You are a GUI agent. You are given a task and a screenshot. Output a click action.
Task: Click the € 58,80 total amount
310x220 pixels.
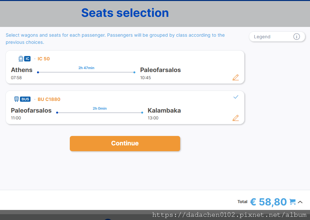(268, 202)
